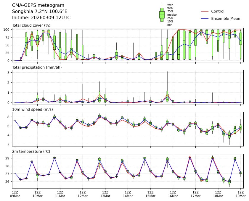This screenshot has width=249, height=201.
Task: Click the max label in the box legend
Action: point(170,4)
